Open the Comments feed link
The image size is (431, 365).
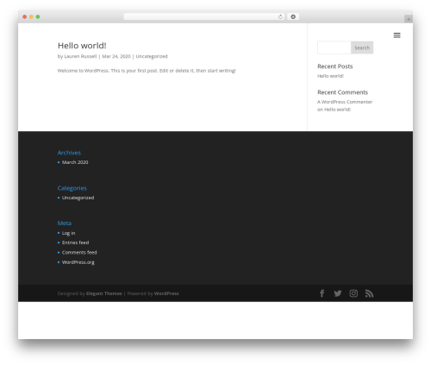click(79, 252)
